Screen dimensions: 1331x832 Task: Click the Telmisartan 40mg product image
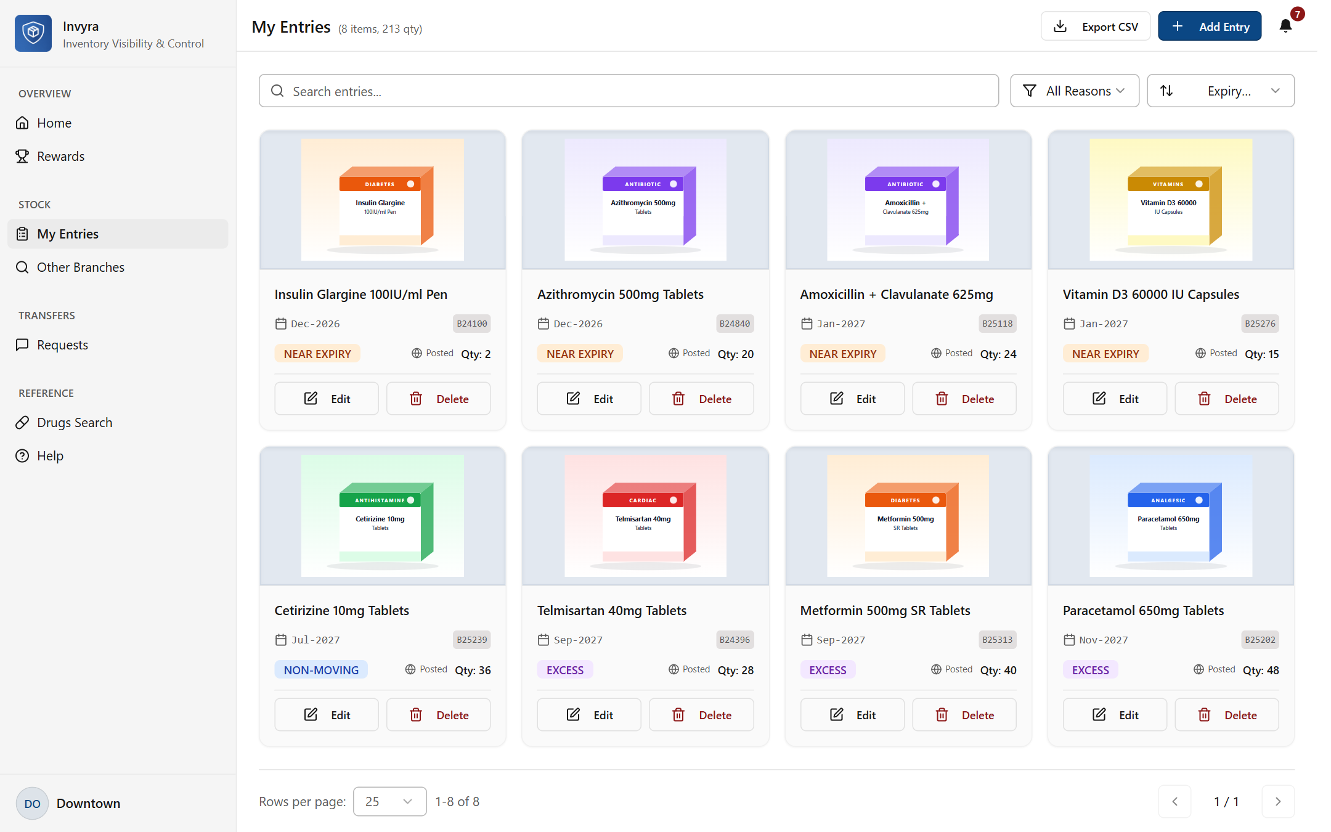click(x=645, y=516)
